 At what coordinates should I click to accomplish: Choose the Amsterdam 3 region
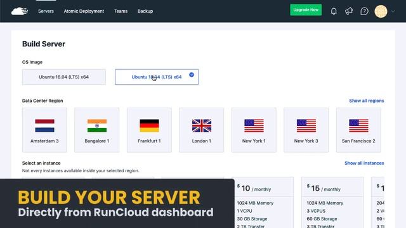(44, 130)
